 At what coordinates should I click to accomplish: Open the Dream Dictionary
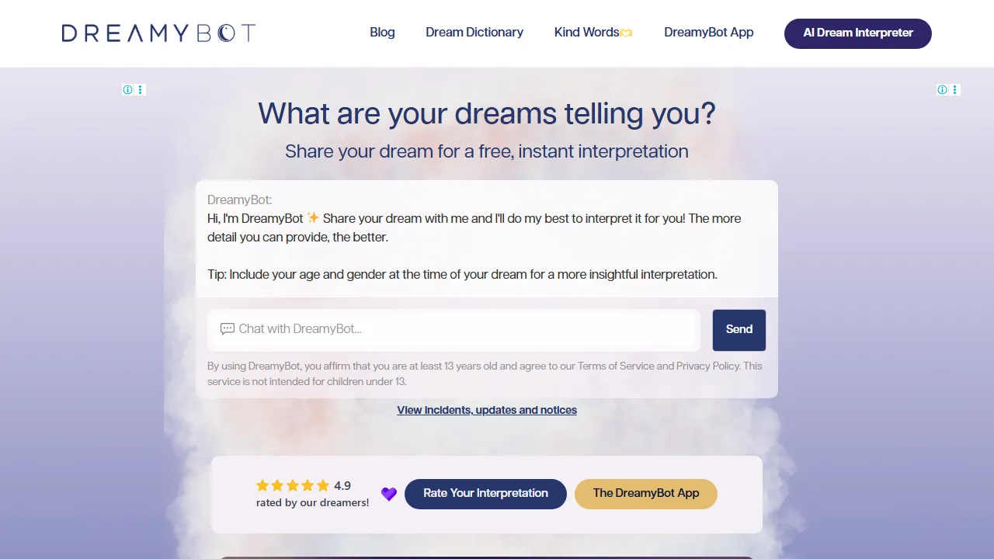[474, 33]
